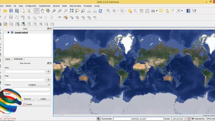
Task: Open the Ráster menu
Action: 64,6
